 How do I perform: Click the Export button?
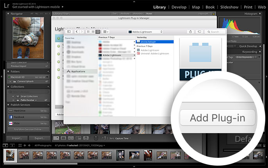point(39,138)
